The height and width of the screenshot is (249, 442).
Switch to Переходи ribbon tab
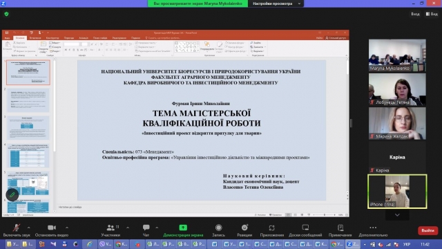[69, 38]
